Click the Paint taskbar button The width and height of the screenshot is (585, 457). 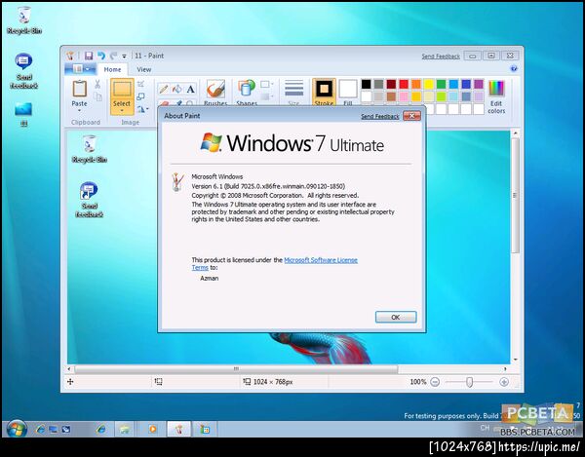pos(179,429)
